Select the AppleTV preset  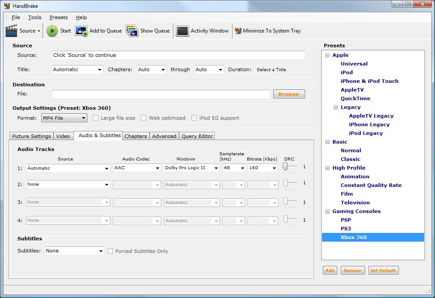[352, 90]
